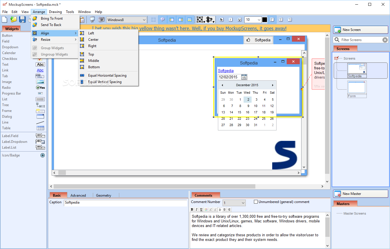Click the open folder toolbar icon
This screenshot has width=390, height=249.
(14, 20)
